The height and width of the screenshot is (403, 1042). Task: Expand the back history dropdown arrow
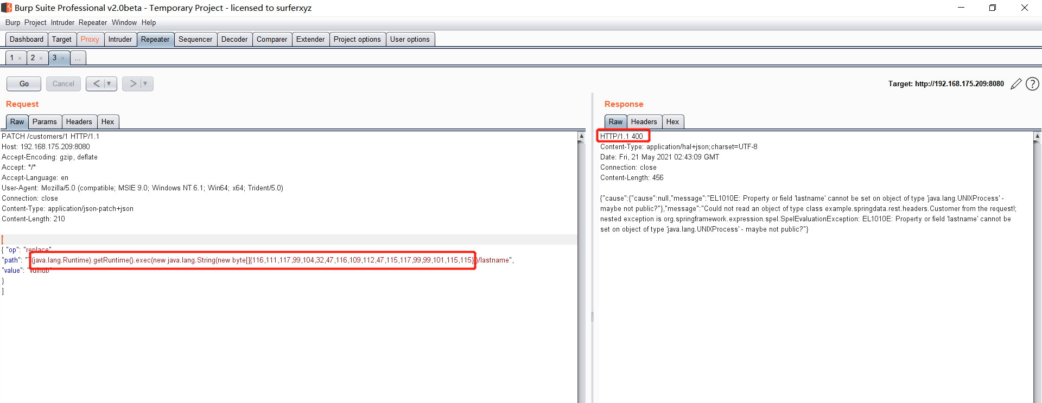tap(109, 84)
